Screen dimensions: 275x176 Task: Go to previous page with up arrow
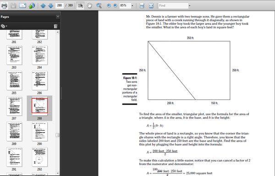coord(43,6)
